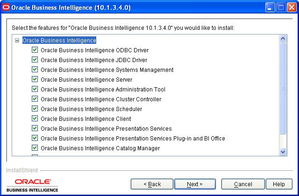Screen dimensions: 299x196
Task: Toggle the Systems Management checkbox
Action: (35, 70)
